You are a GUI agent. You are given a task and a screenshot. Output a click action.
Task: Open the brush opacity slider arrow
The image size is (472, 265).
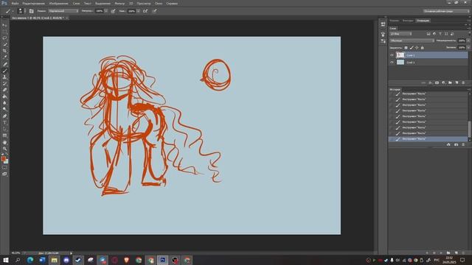pyautogui.click(x=106, y=11)
